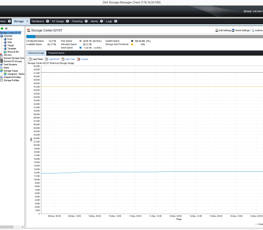Open help for the Alerts tab
This screenshot has height=230, width=263.
pos(102,21)
